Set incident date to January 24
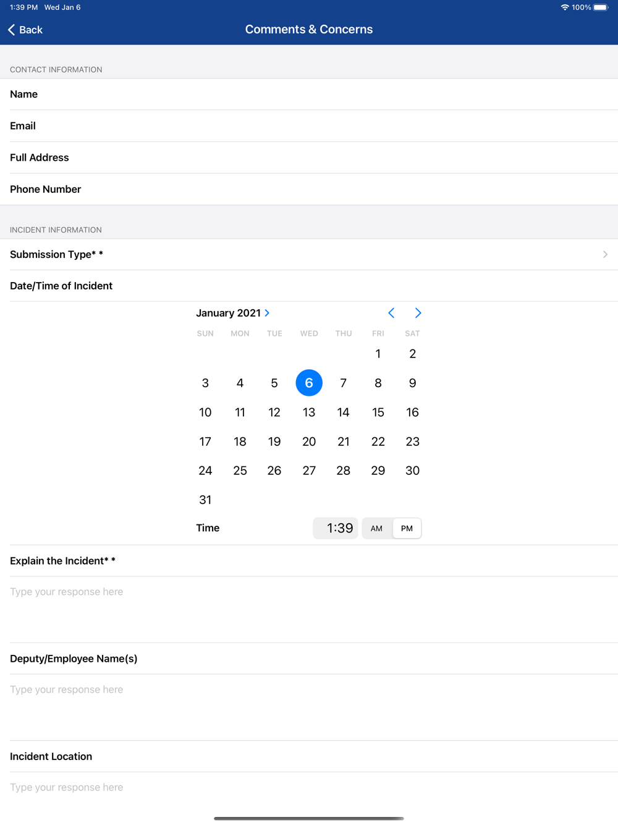The image size is (618, 825). coord(205,471)
